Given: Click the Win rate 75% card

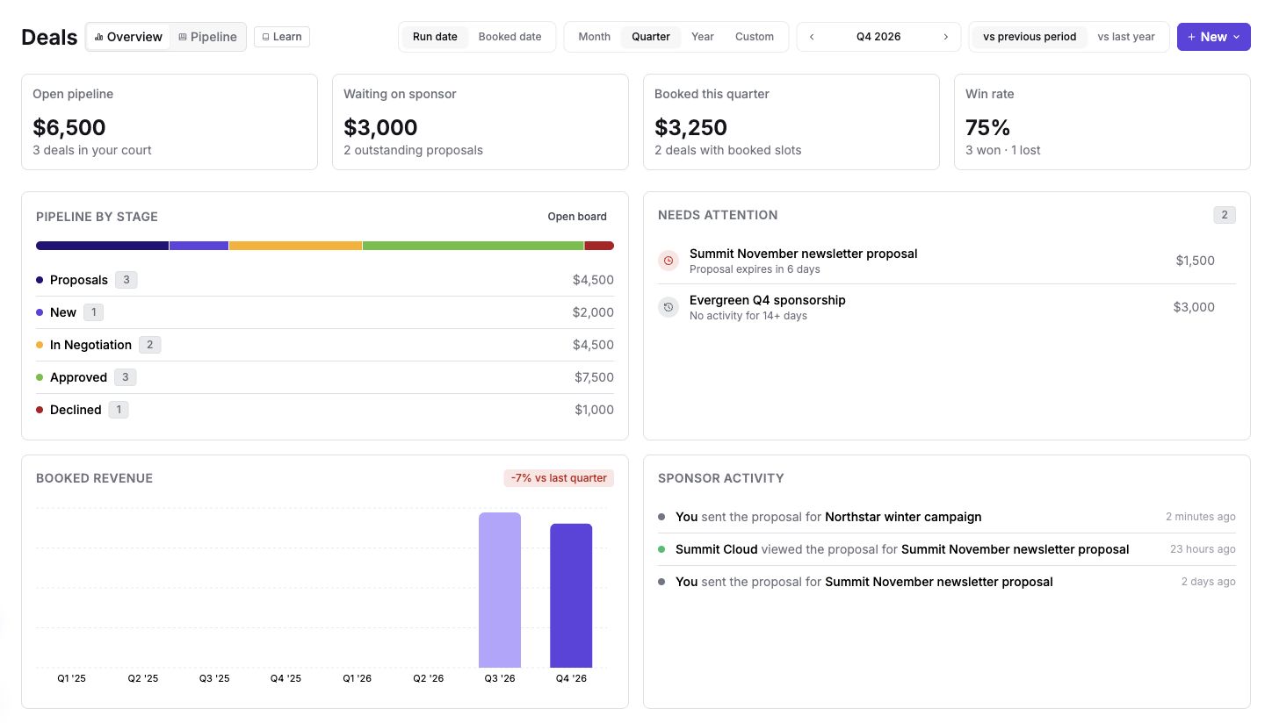Looking at the screenshot, I should tap(1102, 122).
